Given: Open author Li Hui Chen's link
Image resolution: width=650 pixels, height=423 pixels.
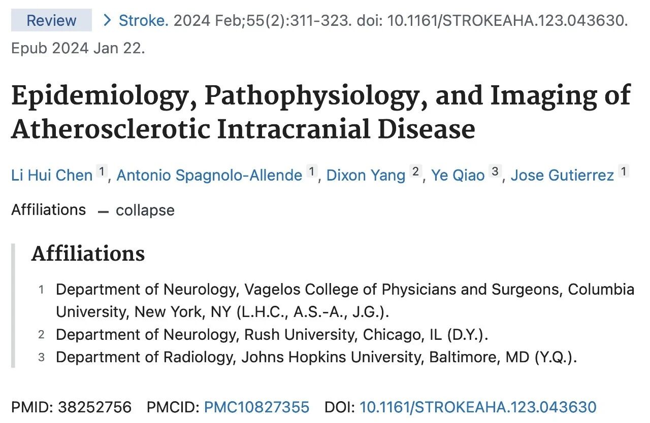Looking at the screenshot, I should coord(52,175).
